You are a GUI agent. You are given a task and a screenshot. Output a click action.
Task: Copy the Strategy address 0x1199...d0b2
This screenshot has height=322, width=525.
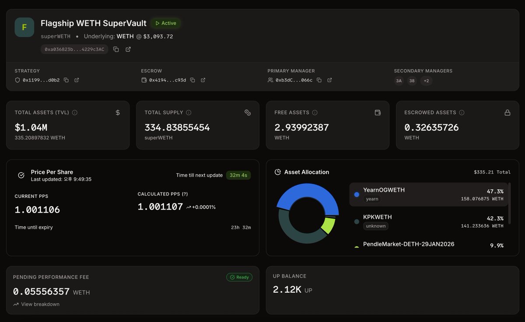[65, 80]
